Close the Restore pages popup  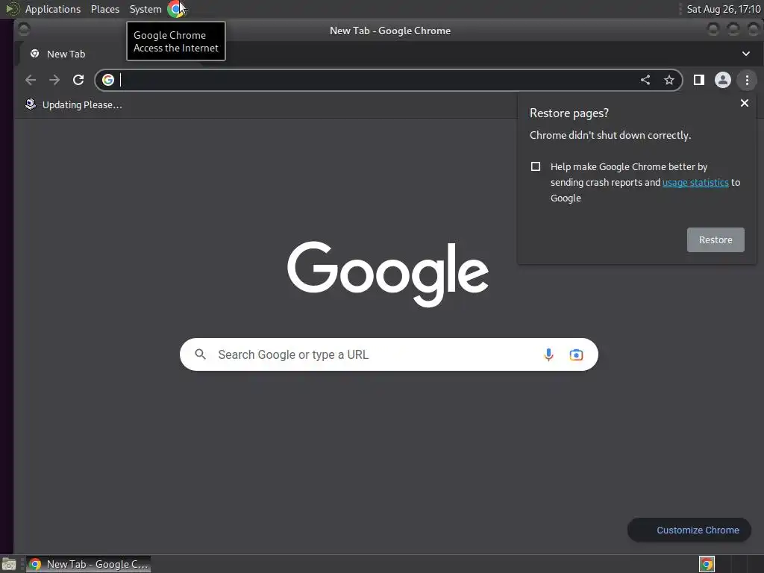click(745, 103)
